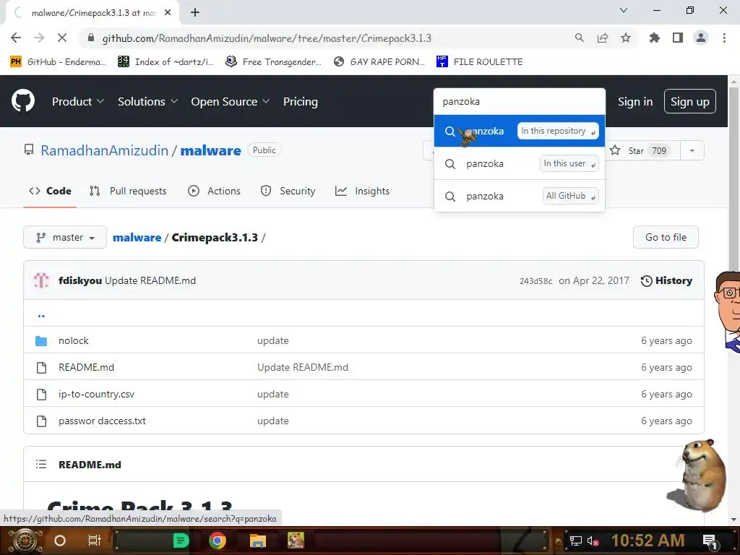The image size is (740, 555).
Task: Open Index of ~dartz bookmark
Action: (x=166, y=62)
